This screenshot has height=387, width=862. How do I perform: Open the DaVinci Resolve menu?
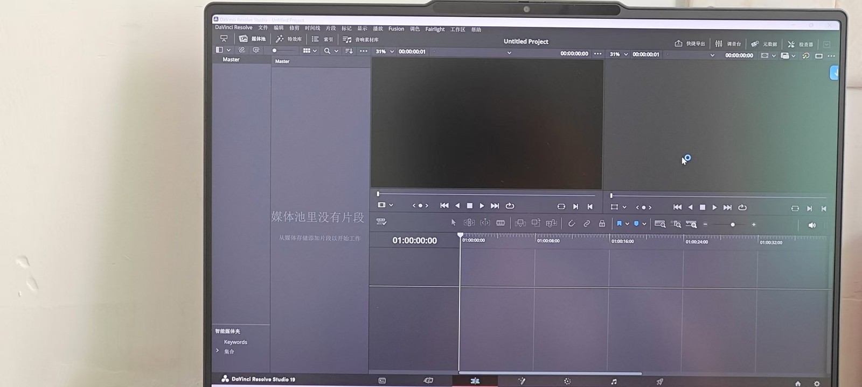click(234, 27)
